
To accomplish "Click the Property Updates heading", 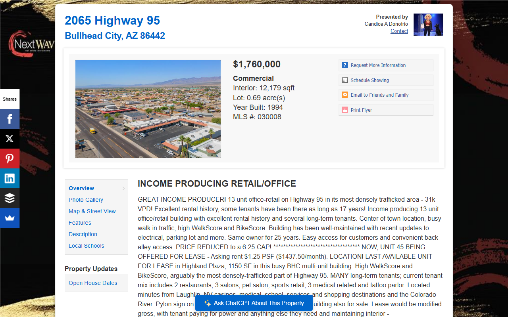I will (91, 269).
